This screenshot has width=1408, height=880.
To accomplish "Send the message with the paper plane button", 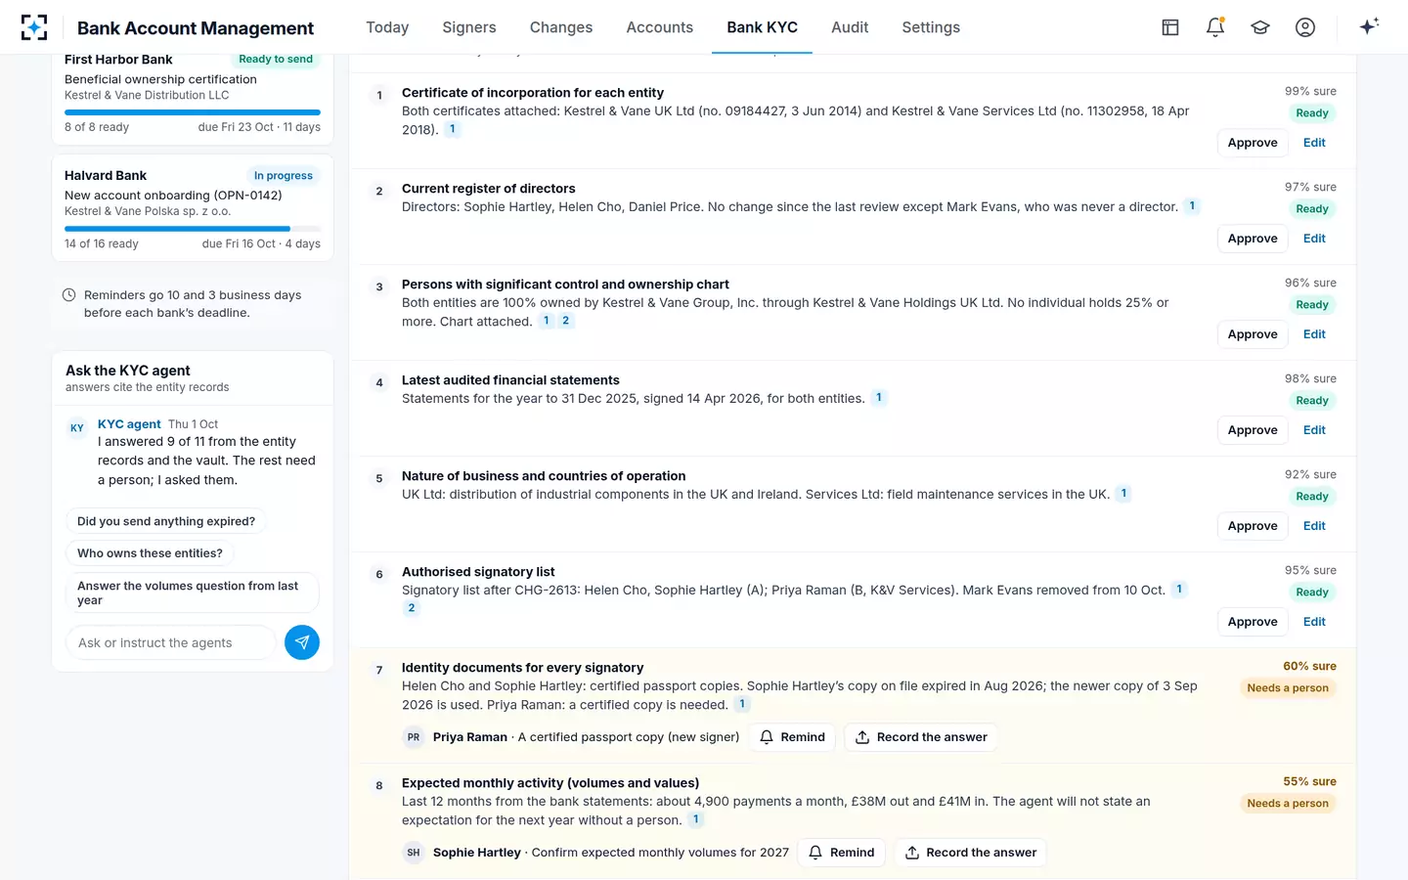I will (x=302, y=642).
